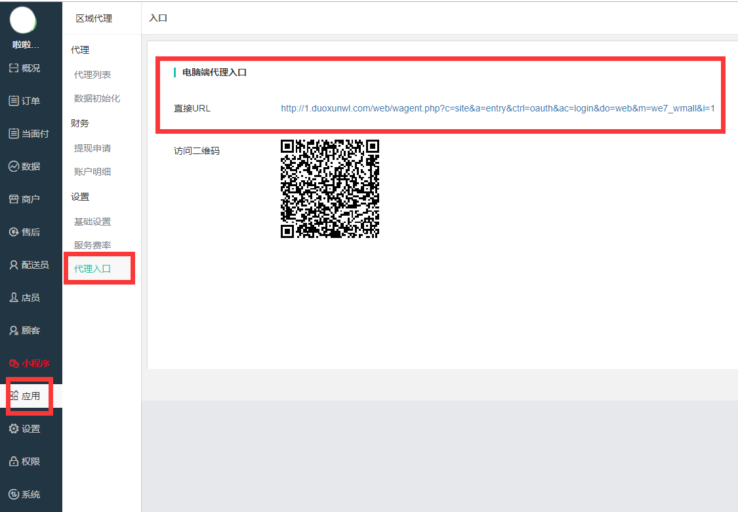This screenshot has height=512, width=738.
Task: Click the 概况 overview icon
Action: click(x=14, y=68)
